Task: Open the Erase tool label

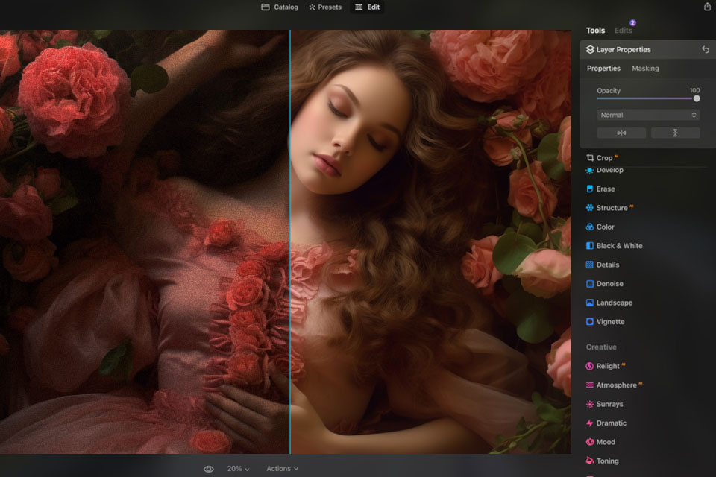Action: point(606,189)
